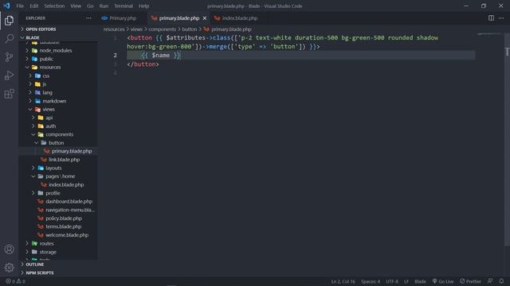Open Run and Debug view
The height and width of the screenshot is (286, 510).
9,75
